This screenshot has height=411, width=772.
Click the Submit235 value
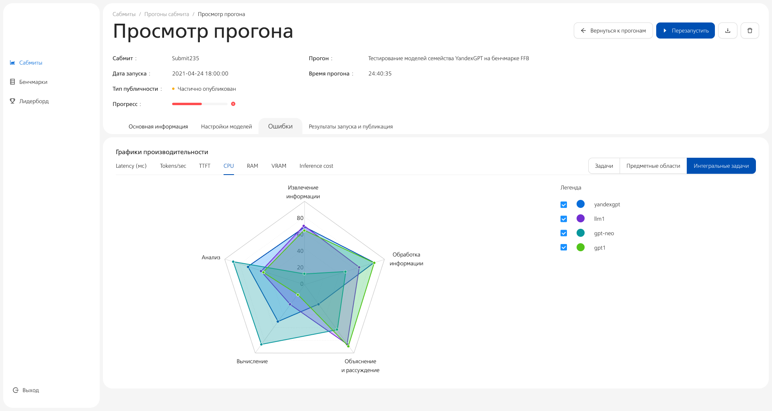pyautogui.click(x=185, y=58)
